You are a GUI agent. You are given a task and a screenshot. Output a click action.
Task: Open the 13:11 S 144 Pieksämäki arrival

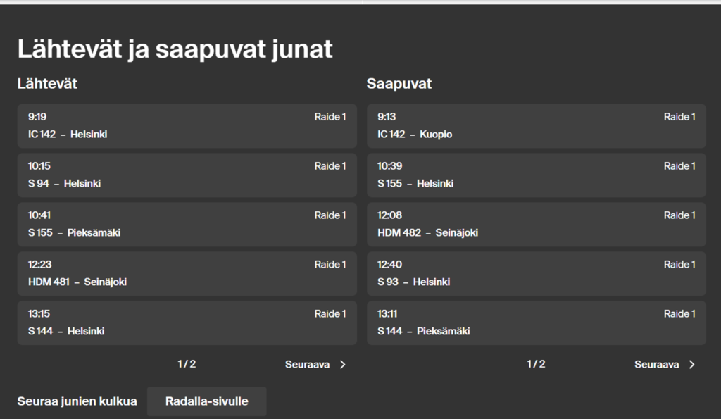(x=536, y=323)
